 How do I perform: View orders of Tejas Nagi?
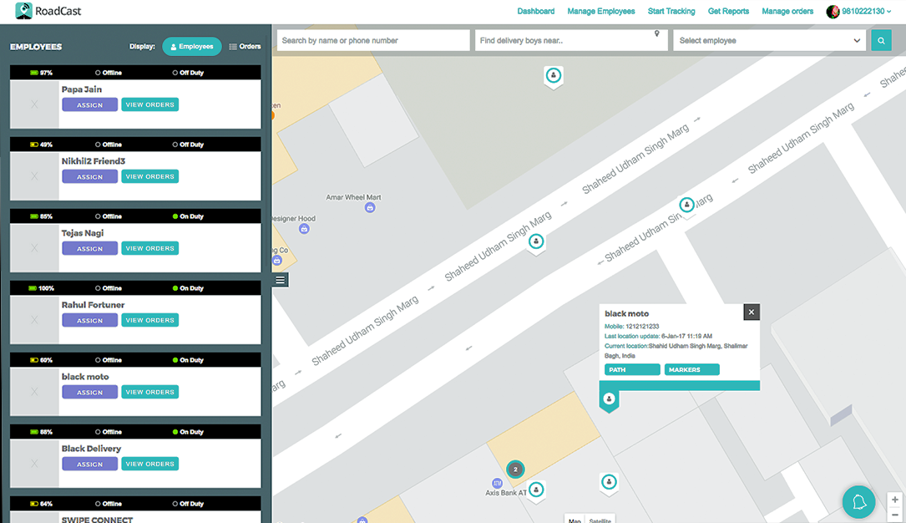pyautogui.click(x=149, y=248)
